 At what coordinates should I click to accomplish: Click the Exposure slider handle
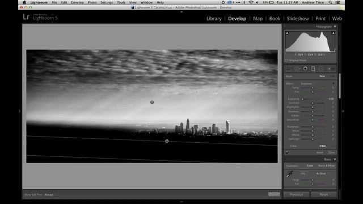click(302, 99)
